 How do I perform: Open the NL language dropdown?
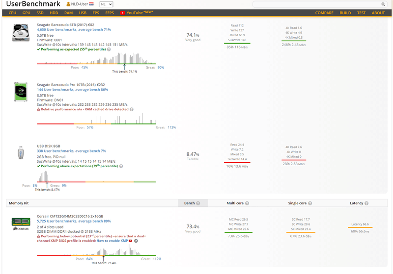tap(106, 4)
